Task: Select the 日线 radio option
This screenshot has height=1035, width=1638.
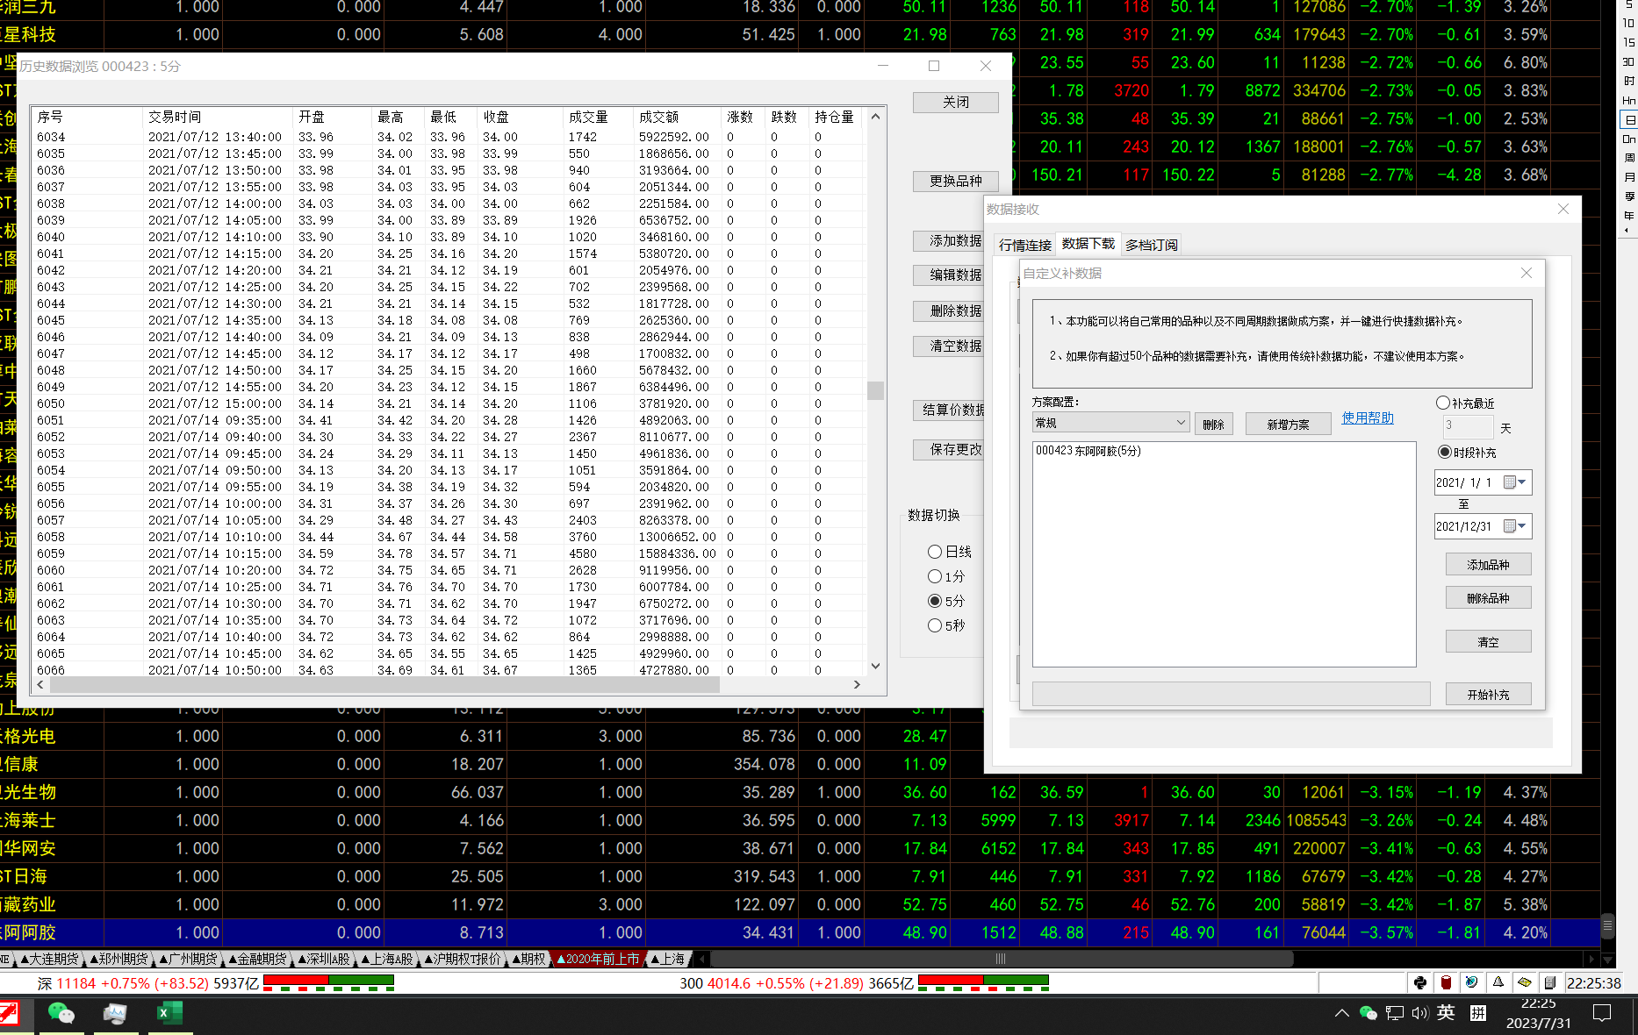Action: 950,552
